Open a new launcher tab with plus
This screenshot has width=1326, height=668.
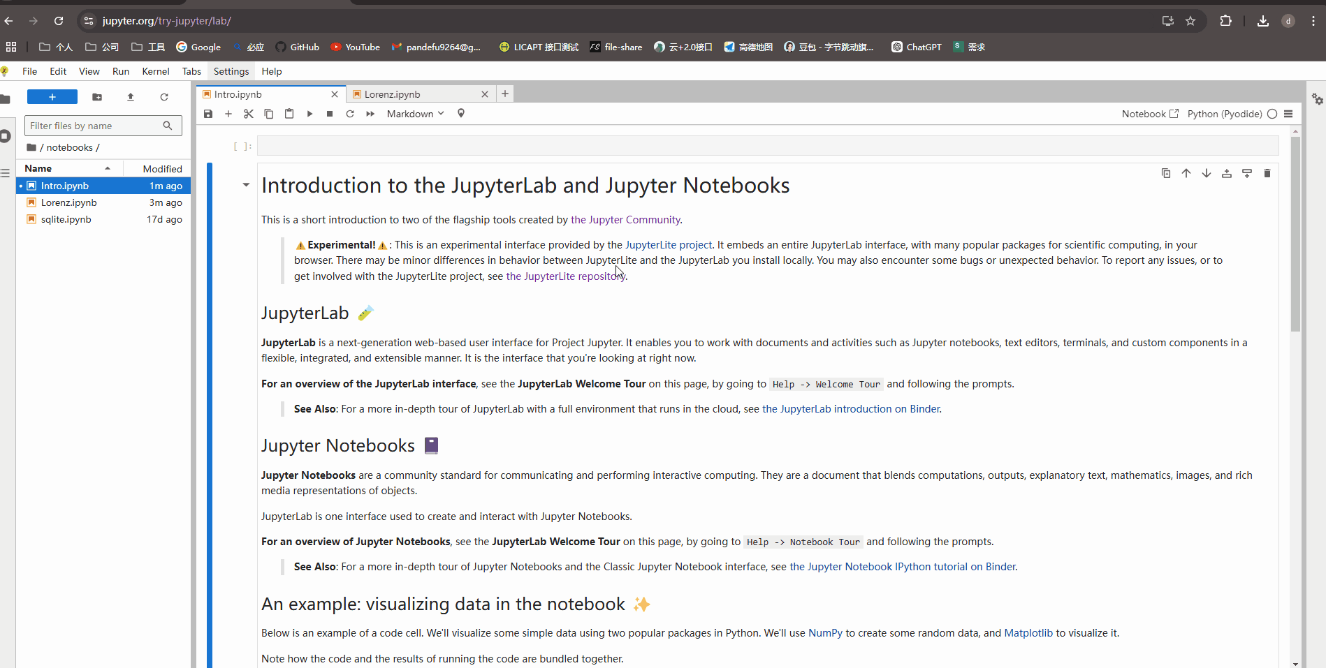point(505,94)
